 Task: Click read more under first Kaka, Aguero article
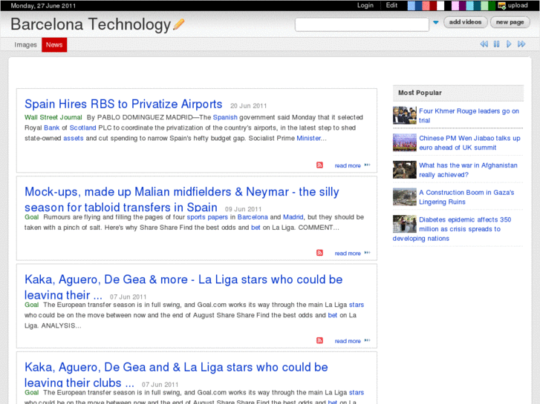[x=348, y=341]
